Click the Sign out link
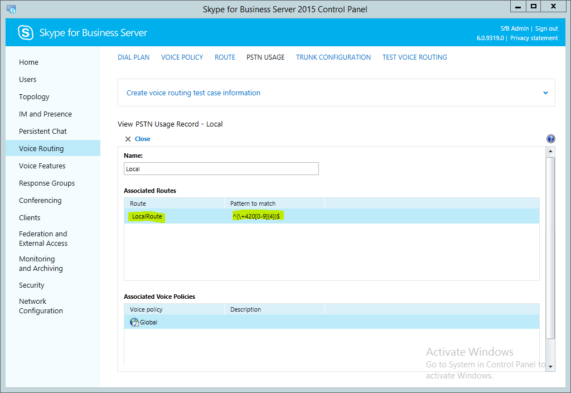The image size is (571, 393). [x=546, y=28]
